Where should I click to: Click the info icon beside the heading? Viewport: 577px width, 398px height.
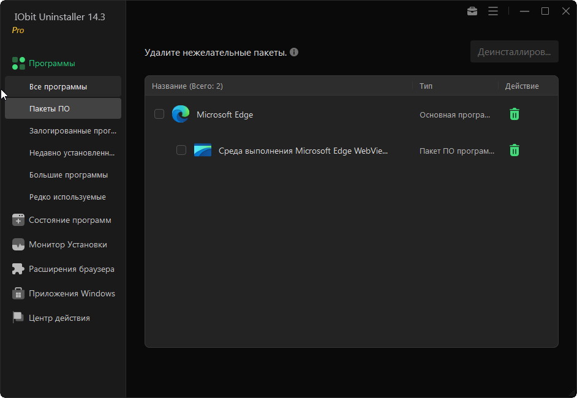293,52
